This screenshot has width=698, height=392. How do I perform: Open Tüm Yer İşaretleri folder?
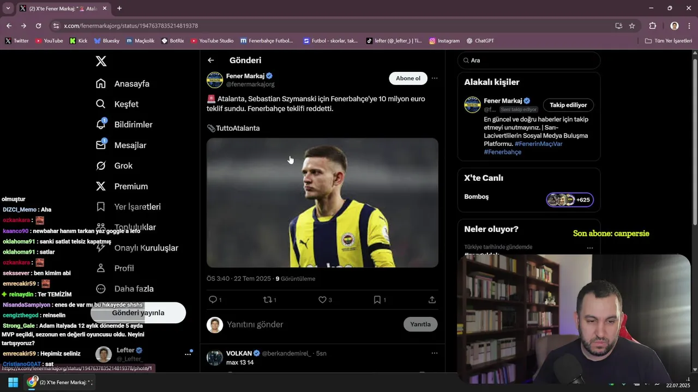(669, 41)
